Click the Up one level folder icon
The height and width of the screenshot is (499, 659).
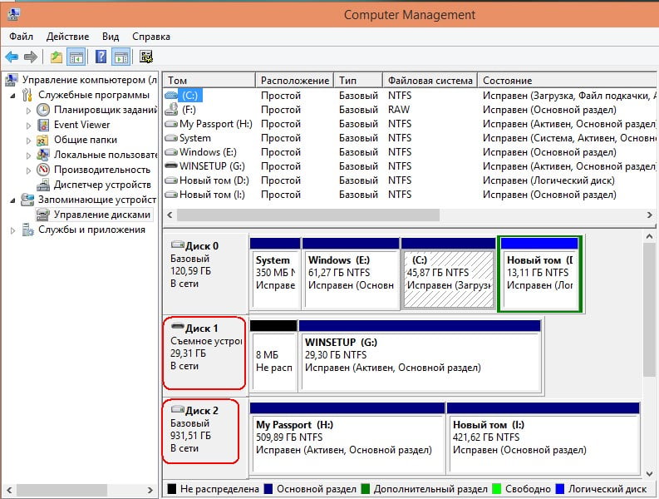(56, 57)
